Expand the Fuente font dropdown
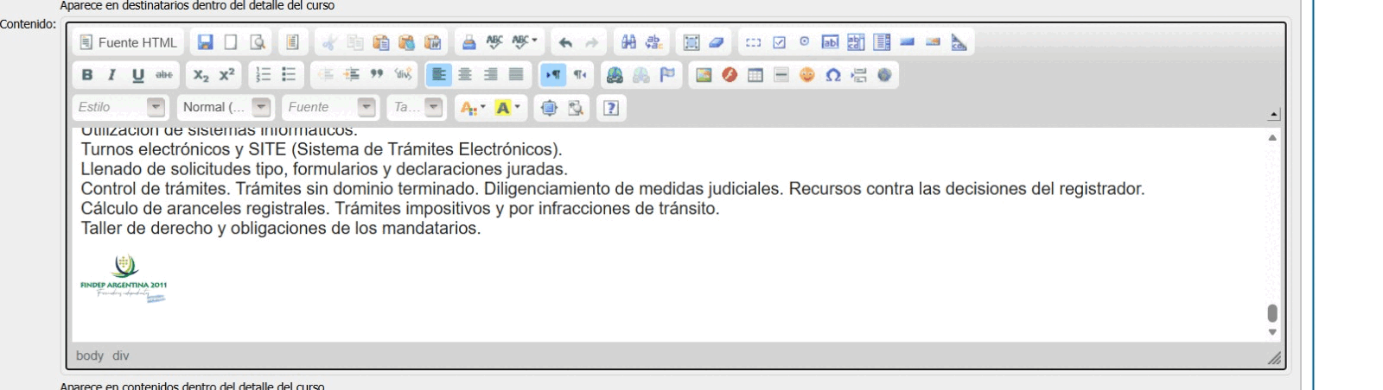The width and height of the screenshot is (1383, 390). point(366,108)
